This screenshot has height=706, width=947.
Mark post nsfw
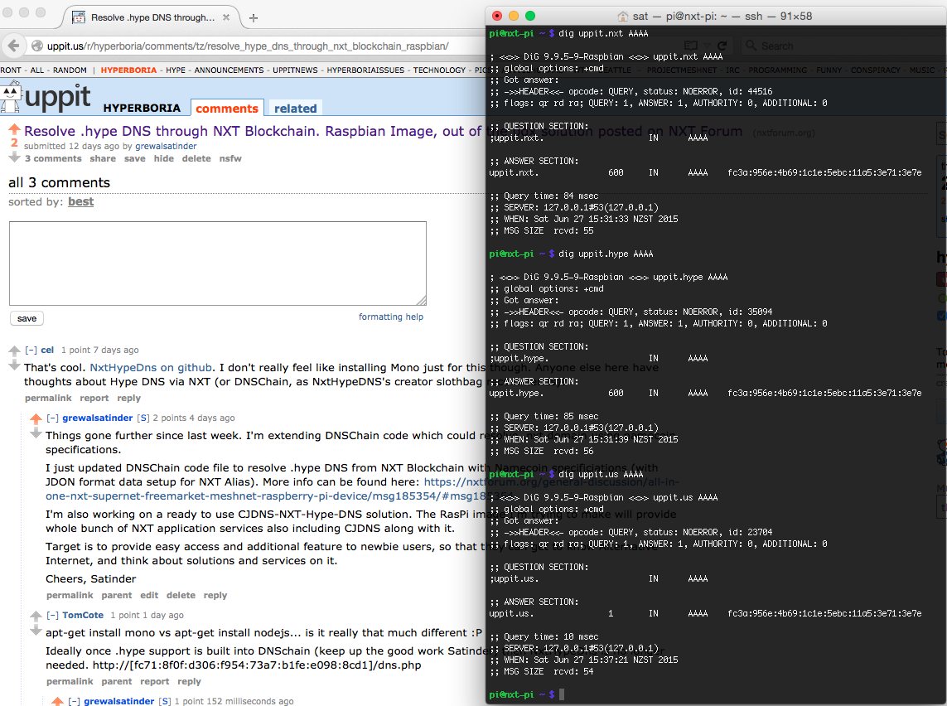(230, 158)
